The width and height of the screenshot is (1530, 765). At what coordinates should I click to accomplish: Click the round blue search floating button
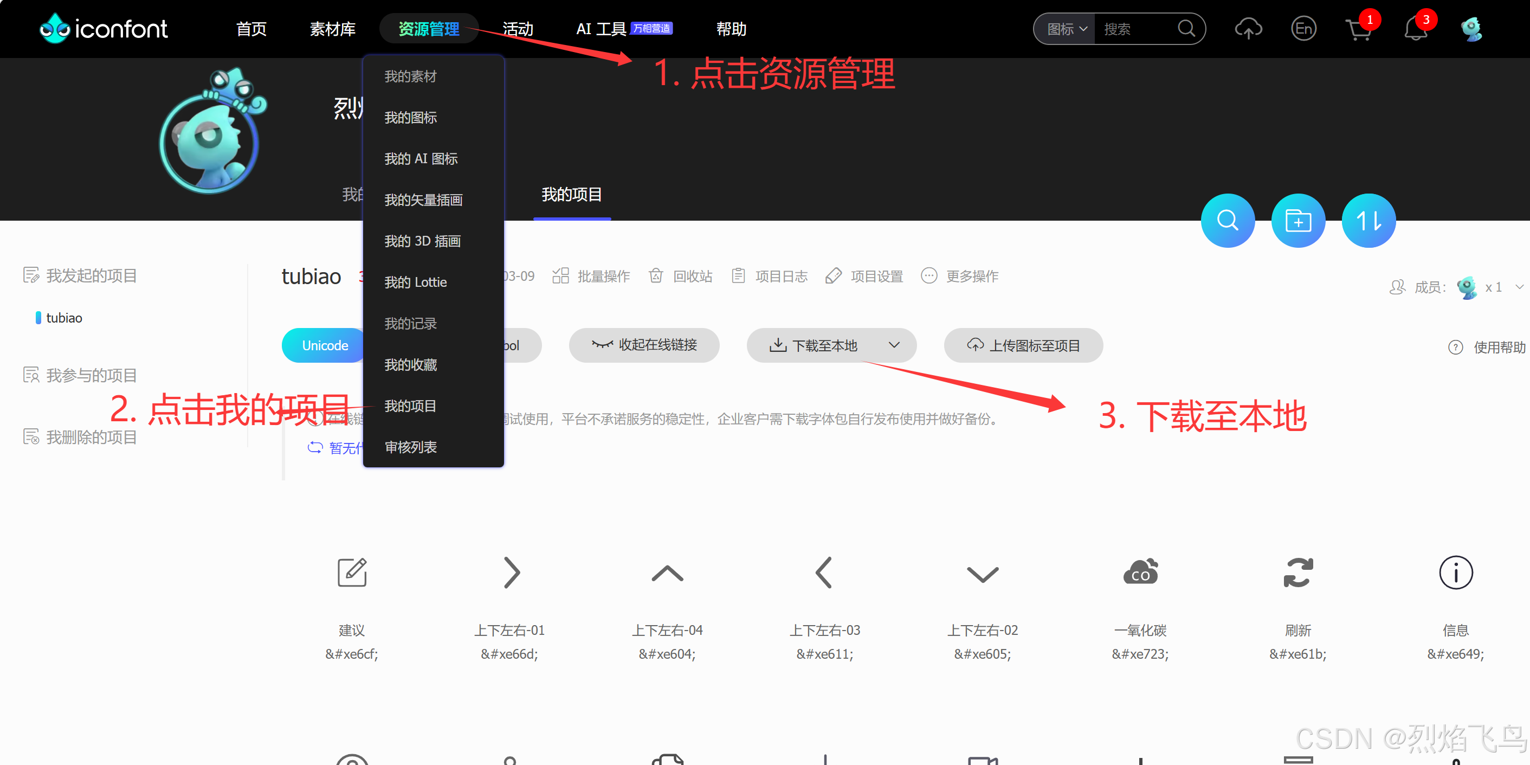1227,221
